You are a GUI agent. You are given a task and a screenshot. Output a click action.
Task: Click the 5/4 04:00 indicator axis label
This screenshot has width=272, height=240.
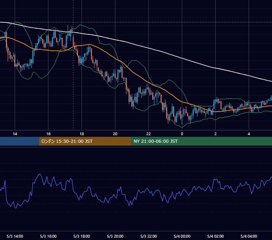249,236
